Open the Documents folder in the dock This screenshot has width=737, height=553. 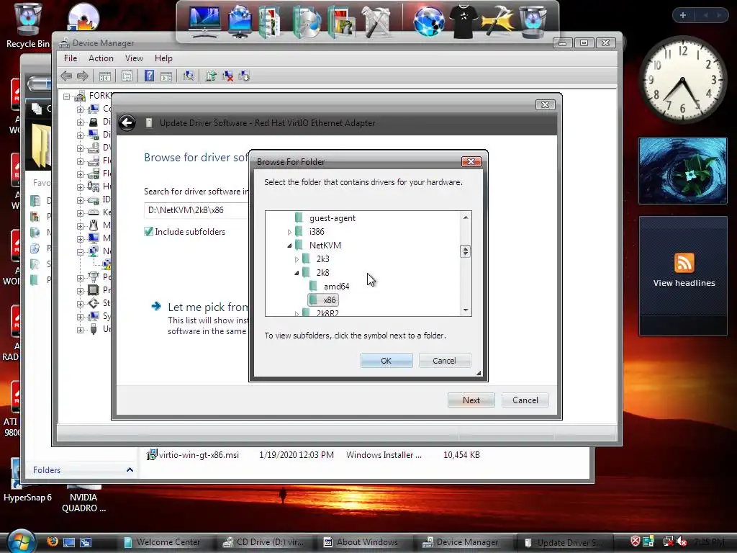click(271, 21)
